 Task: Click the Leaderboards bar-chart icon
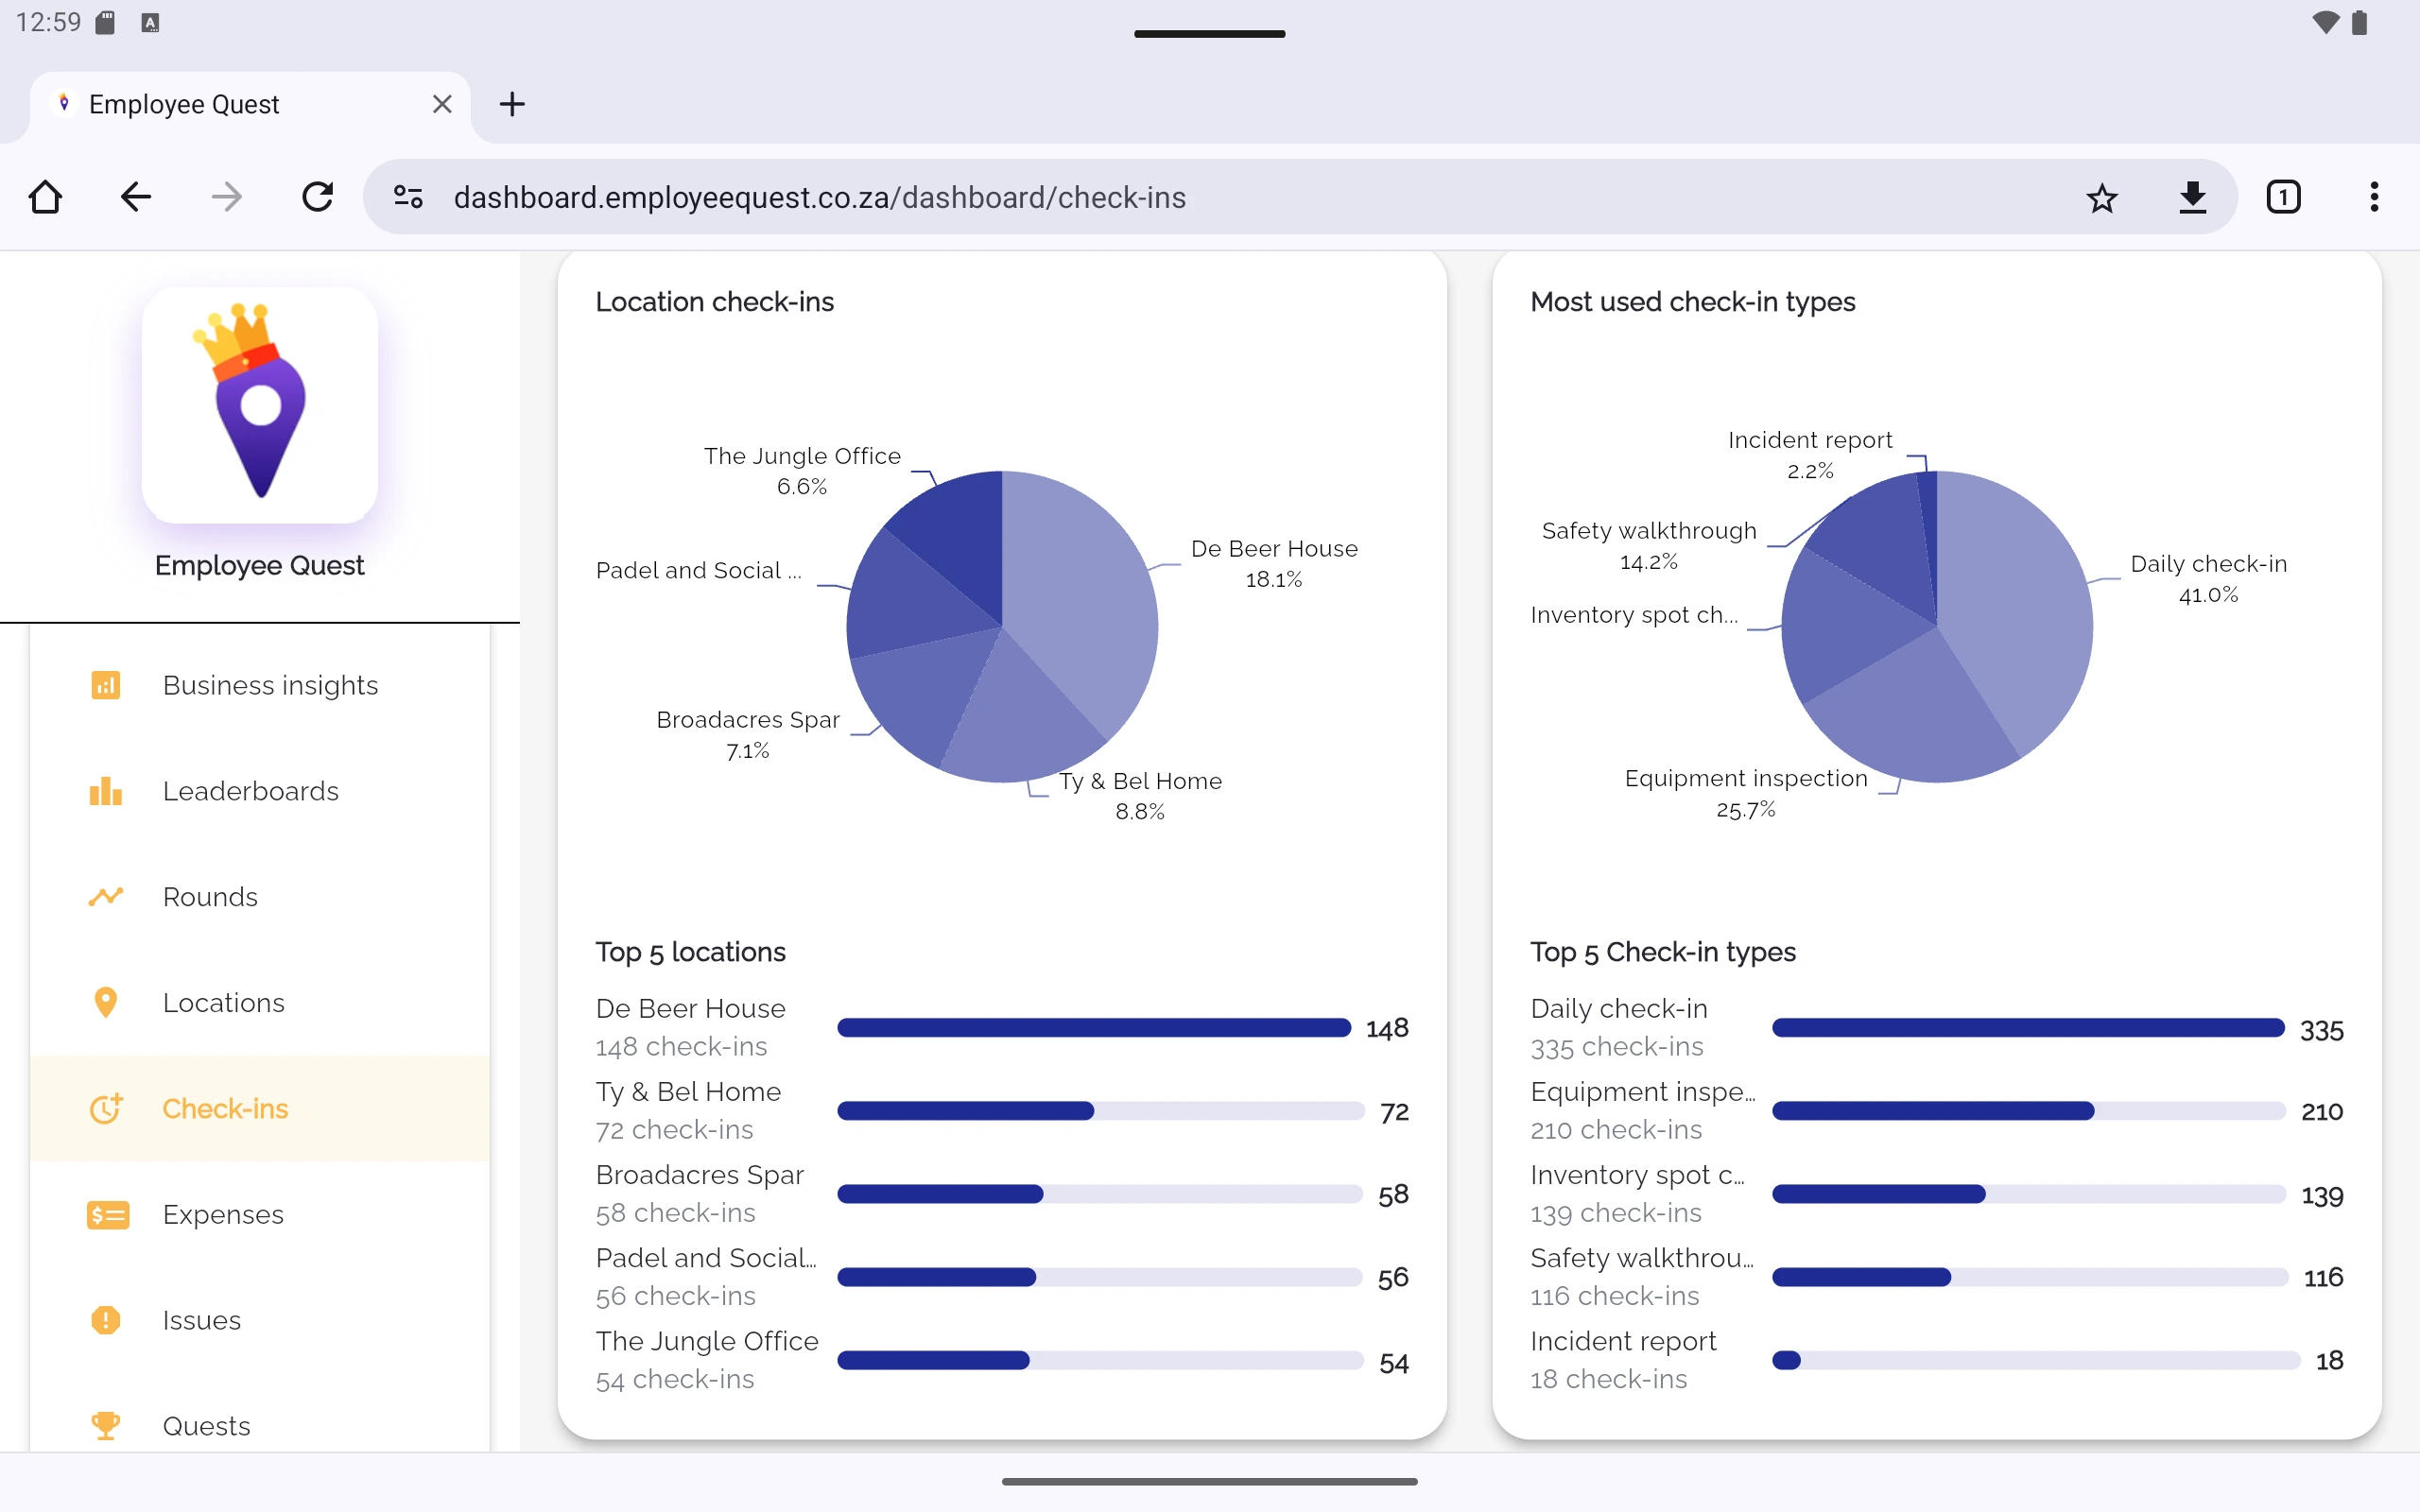coord(106,791)
